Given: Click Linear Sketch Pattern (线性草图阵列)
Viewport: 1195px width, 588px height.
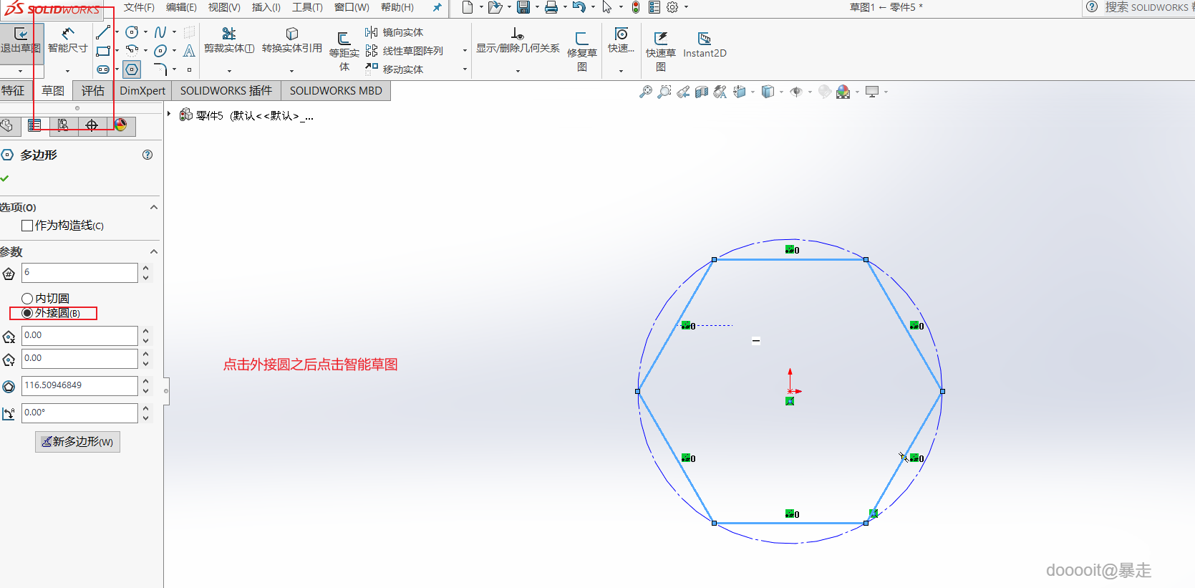Looking at the screenshot, I should click(405, 51).
